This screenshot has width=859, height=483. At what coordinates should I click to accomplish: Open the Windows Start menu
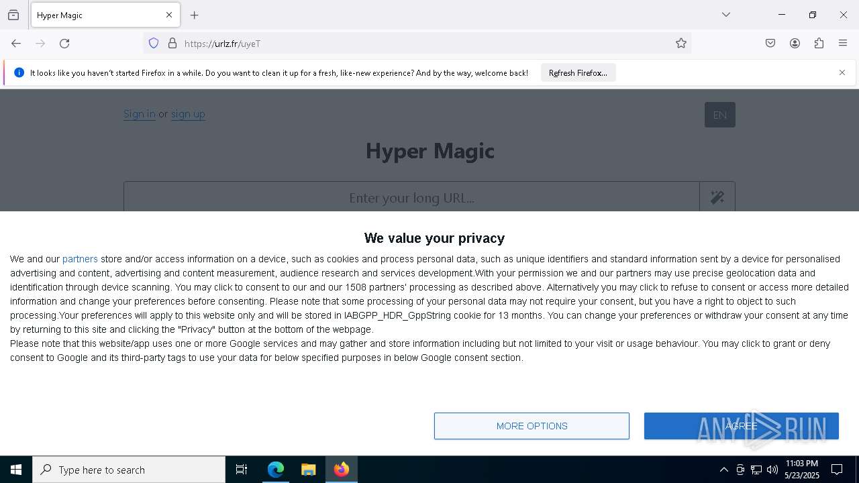(16, 470)
